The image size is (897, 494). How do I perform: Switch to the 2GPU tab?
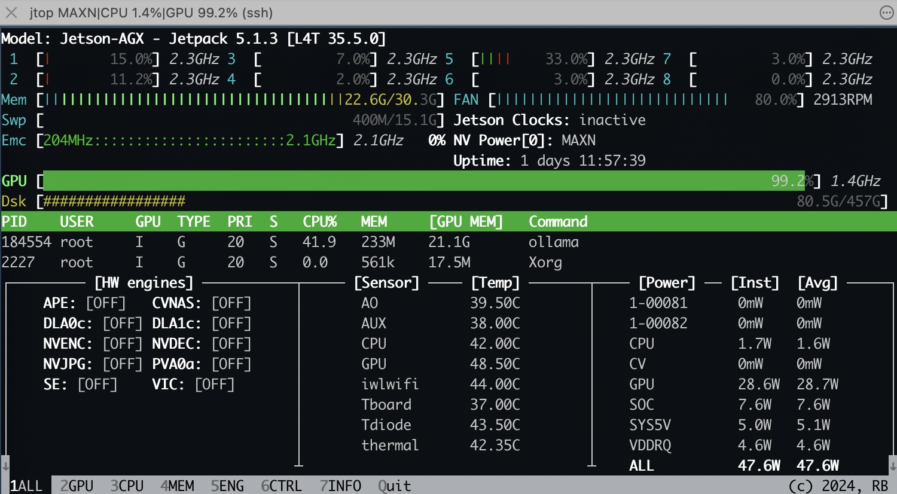(x=77, y=486)
